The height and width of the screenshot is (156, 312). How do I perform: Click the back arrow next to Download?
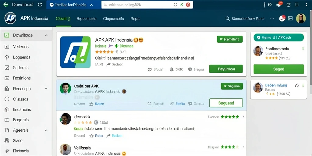pyautogui.click(x=5, y=5)
